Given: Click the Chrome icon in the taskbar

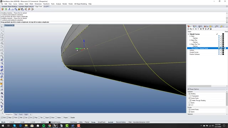Looking at the screenshot, I should (50, 126).
